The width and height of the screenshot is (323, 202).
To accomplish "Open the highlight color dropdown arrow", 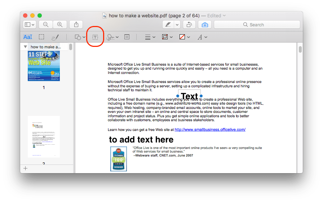I will 177,25.
